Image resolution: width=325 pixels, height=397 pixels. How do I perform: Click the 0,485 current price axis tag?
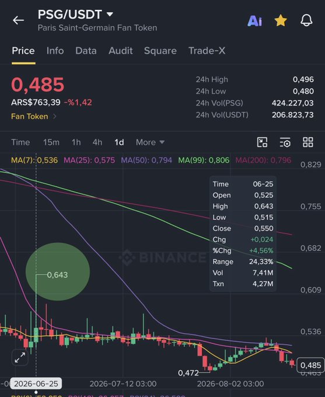(310, 365)
